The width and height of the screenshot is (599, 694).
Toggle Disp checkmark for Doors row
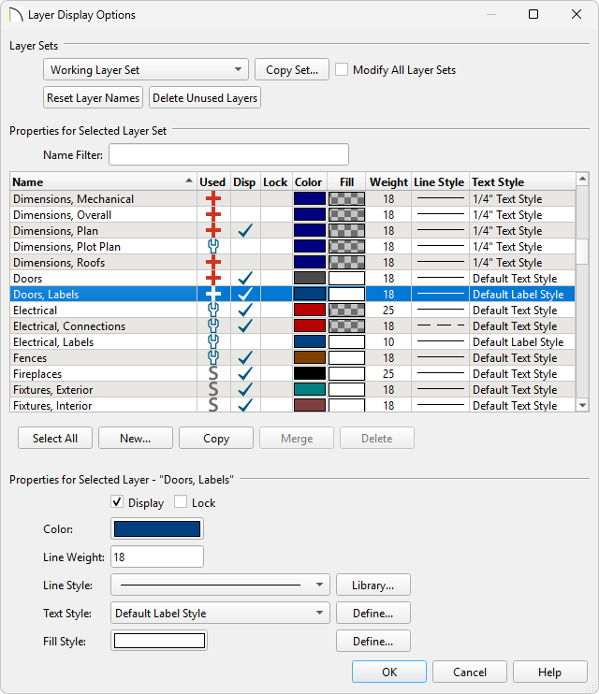[245, 279]
